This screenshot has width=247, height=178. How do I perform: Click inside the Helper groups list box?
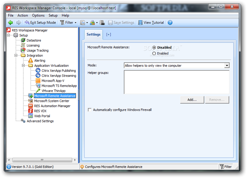[x=177, y=82]
